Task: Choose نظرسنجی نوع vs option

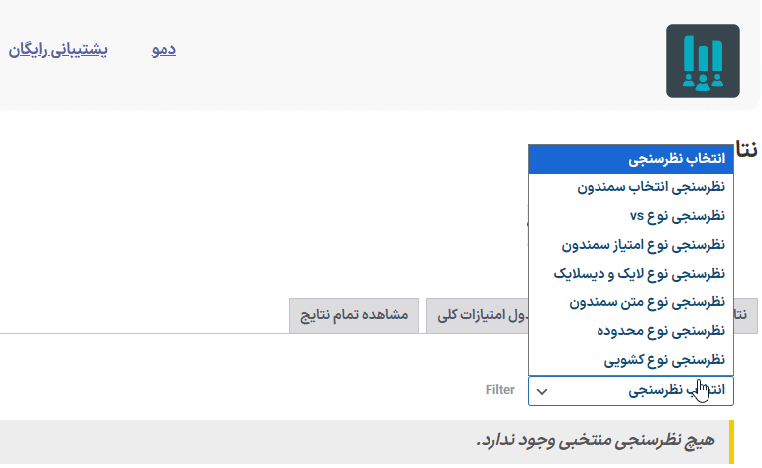Action: 631,216
